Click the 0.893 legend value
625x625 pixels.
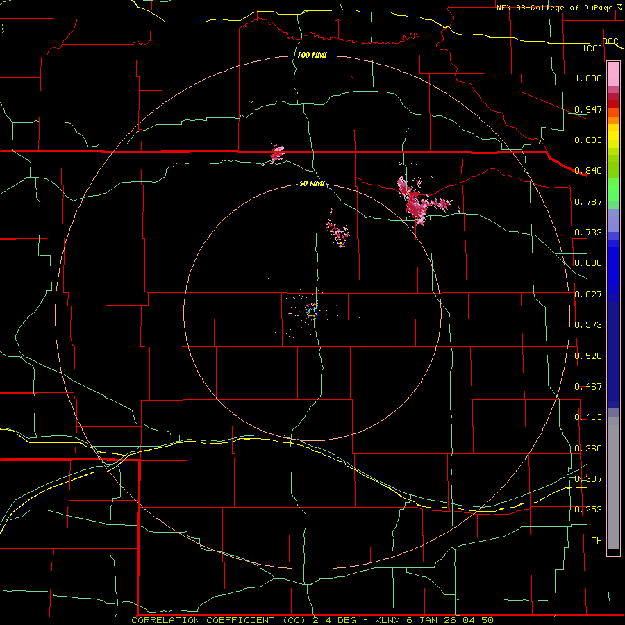pos(588,140)
